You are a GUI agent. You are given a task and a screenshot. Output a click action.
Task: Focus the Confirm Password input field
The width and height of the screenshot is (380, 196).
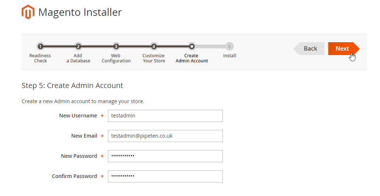165,177
